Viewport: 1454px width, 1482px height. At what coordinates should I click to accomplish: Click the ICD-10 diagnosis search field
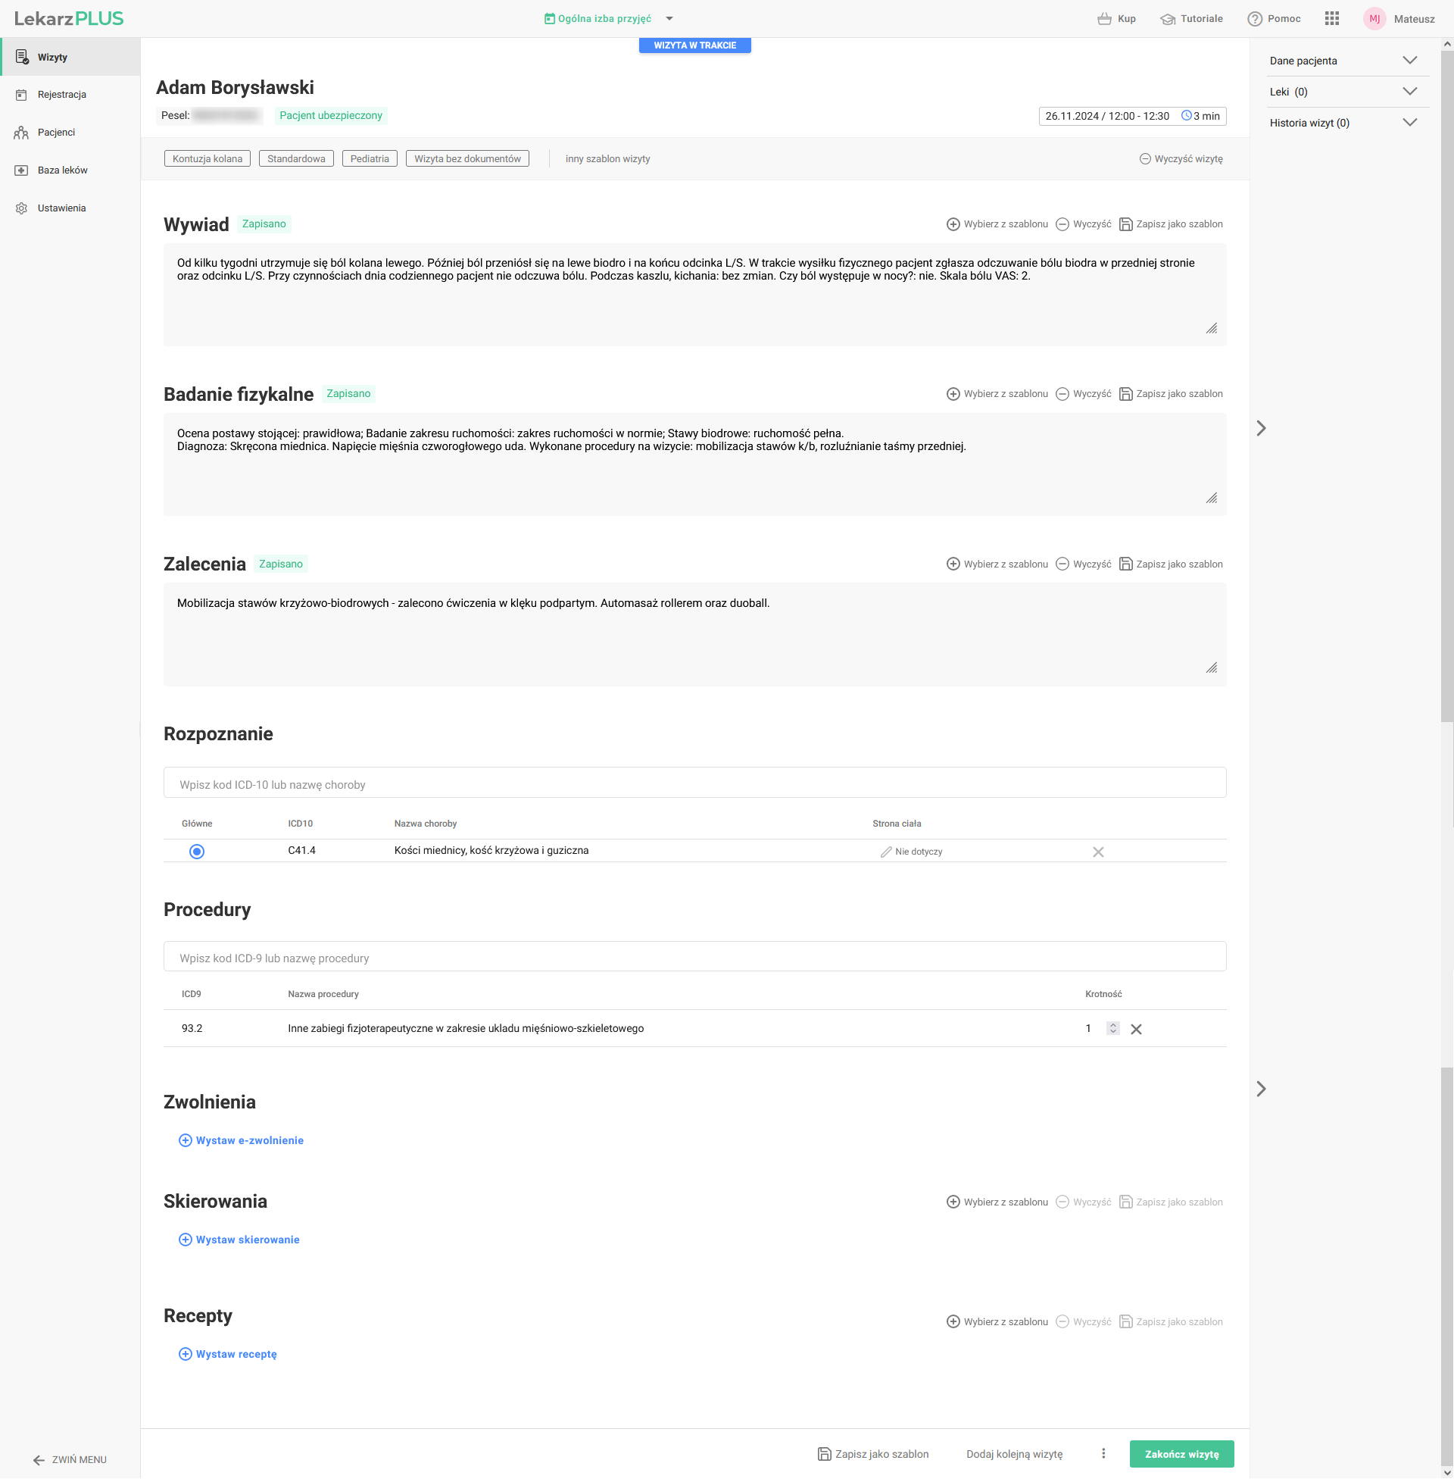point(694,784)
